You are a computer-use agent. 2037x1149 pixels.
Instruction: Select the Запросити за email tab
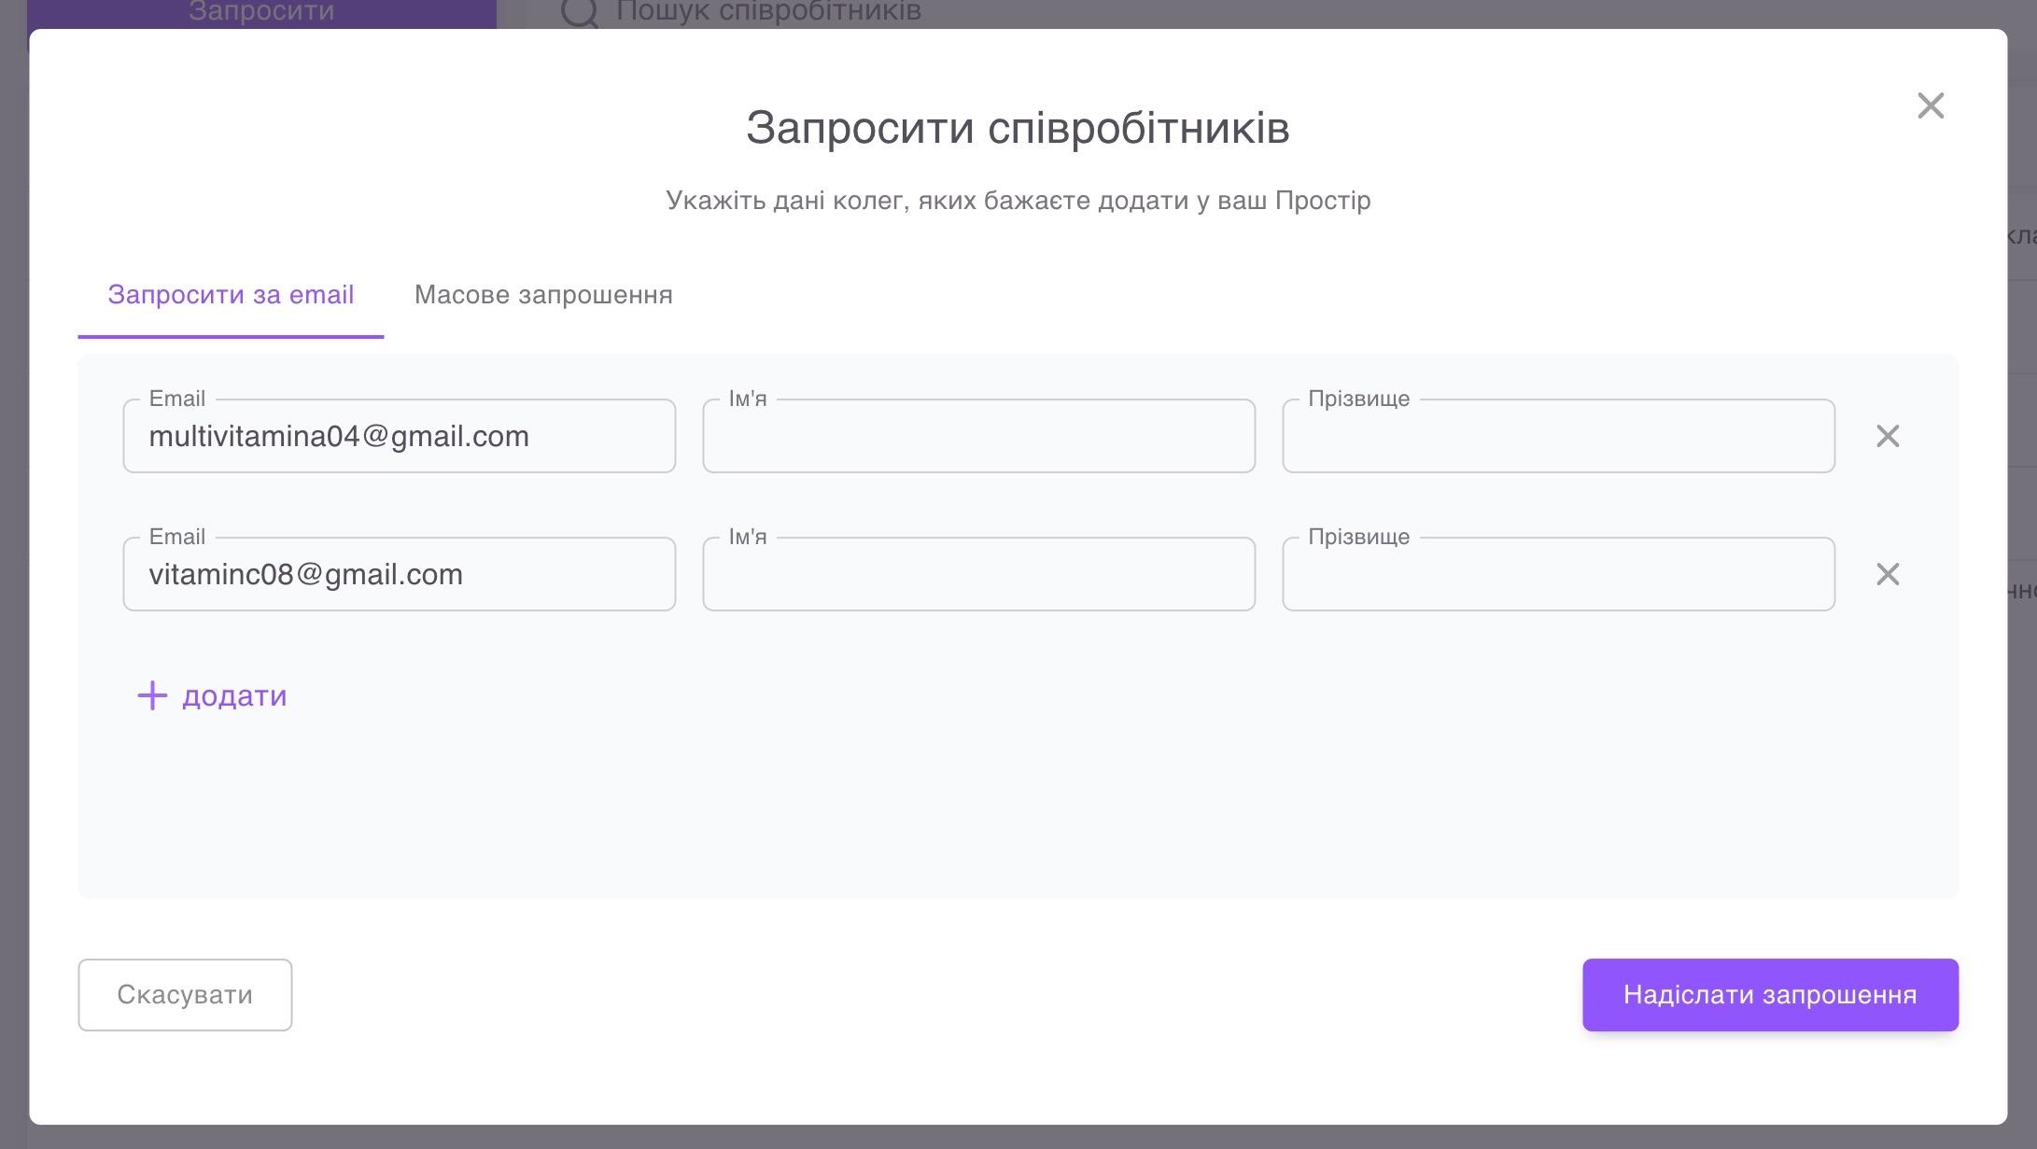(x=231, y=295)
